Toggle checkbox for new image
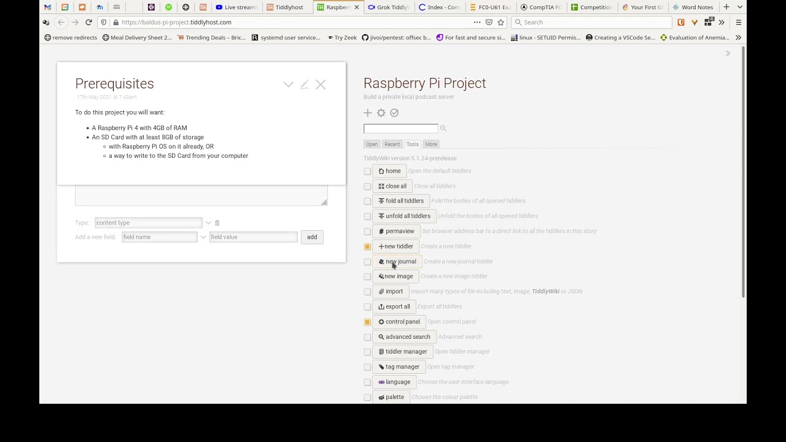 point(367,276)
